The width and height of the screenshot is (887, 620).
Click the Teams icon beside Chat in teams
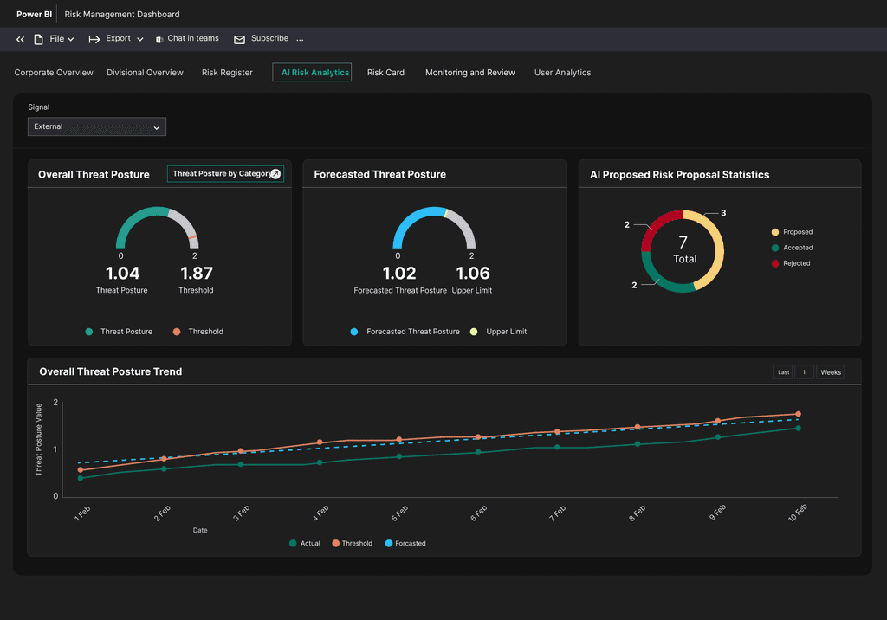(x=159, y=39)
